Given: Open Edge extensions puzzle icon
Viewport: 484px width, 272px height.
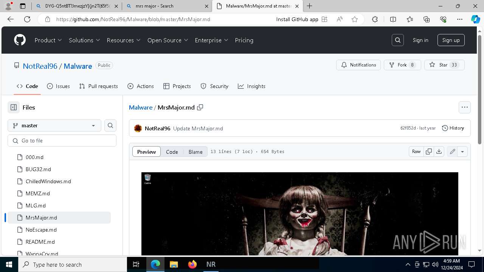Looking at the screenshot, I should click(375, 19).
